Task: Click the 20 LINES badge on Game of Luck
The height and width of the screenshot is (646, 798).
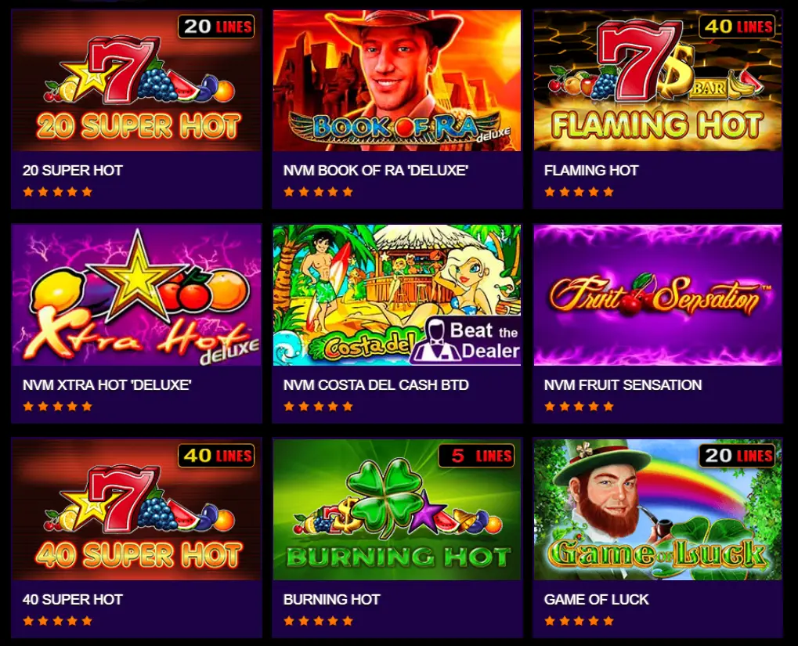Action: (738, 456)
